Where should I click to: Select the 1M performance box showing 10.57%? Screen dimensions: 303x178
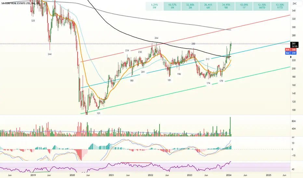point(172,6)
